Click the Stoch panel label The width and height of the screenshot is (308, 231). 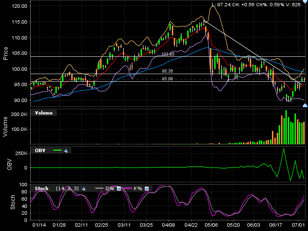(x=42, y=188)
